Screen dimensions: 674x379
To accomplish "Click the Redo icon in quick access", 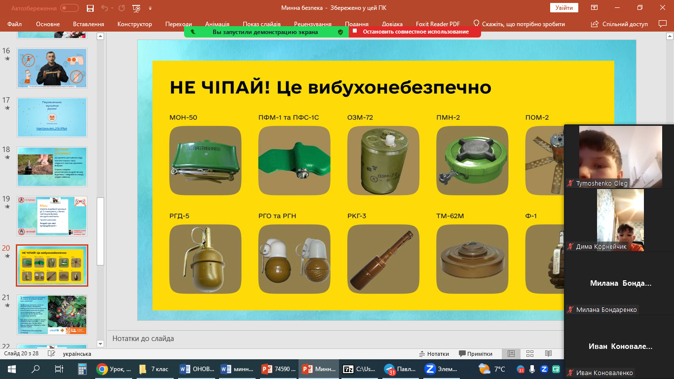I will point(121,8).
